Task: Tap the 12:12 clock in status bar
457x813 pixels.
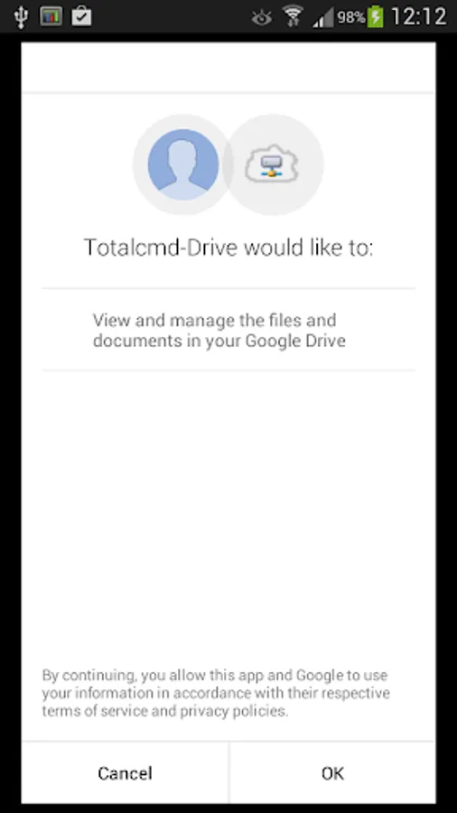Action: [x=419, y=16]
